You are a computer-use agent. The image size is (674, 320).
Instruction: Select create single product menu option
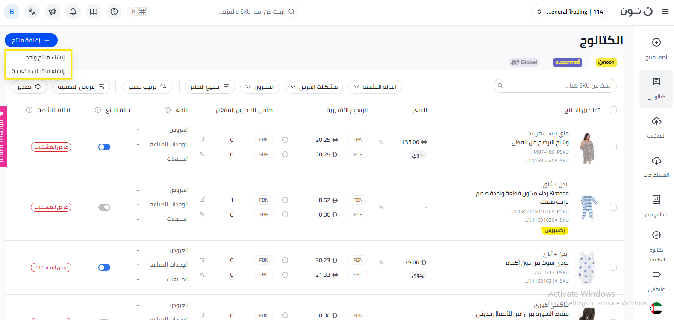(45, 57)
